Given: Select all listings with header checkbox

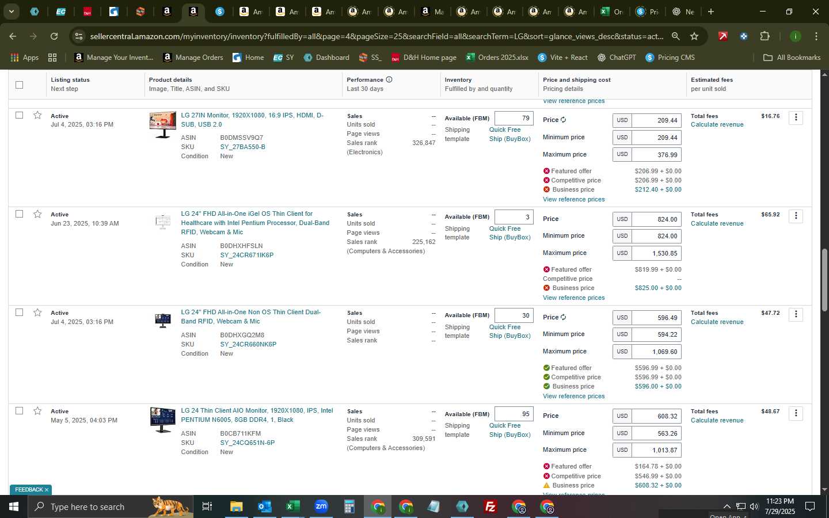Looking at the screenshot, I should (x=19, y=85).
